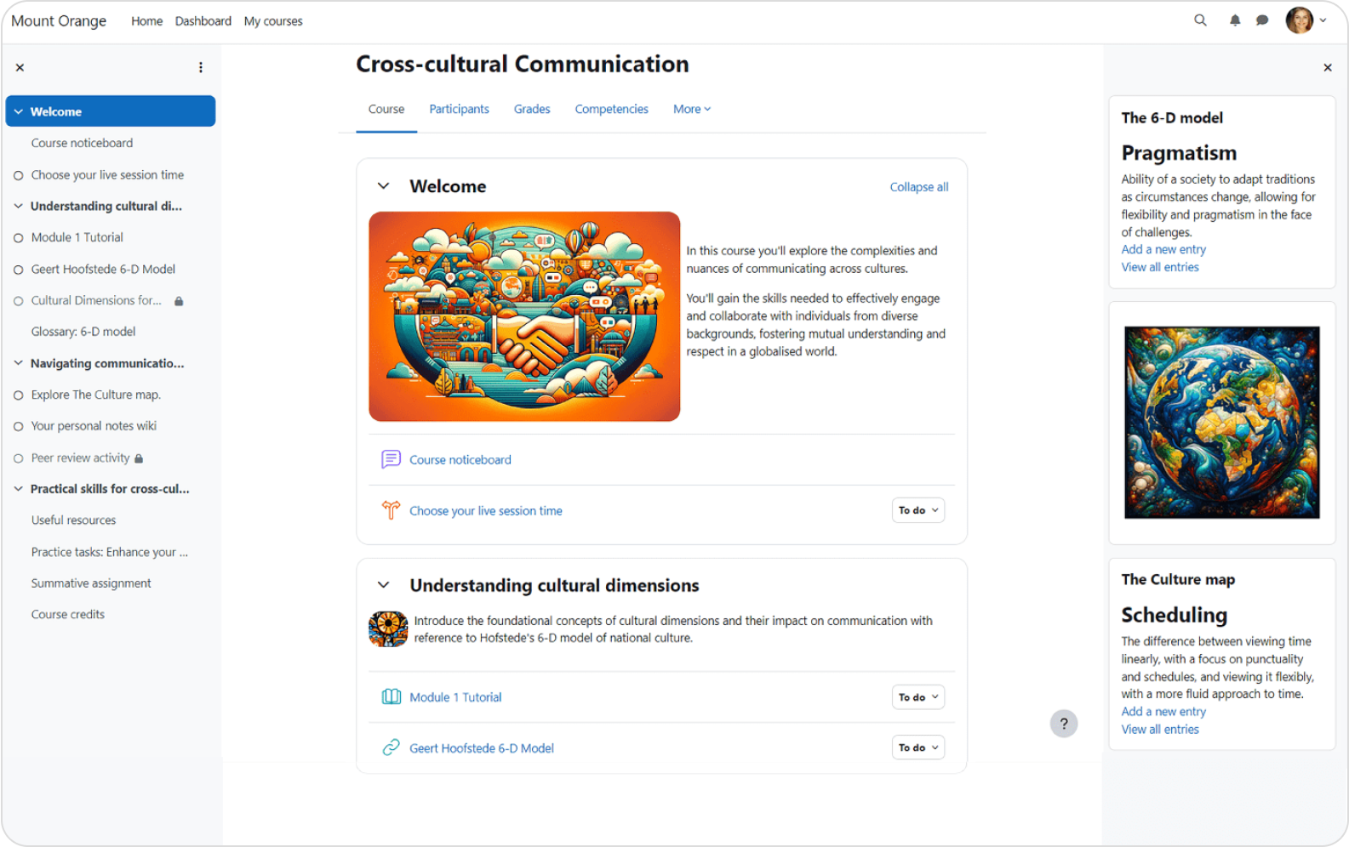Click the Collapse all link
This screenshot has height=847, width=1349.
(x=919, y=187)
